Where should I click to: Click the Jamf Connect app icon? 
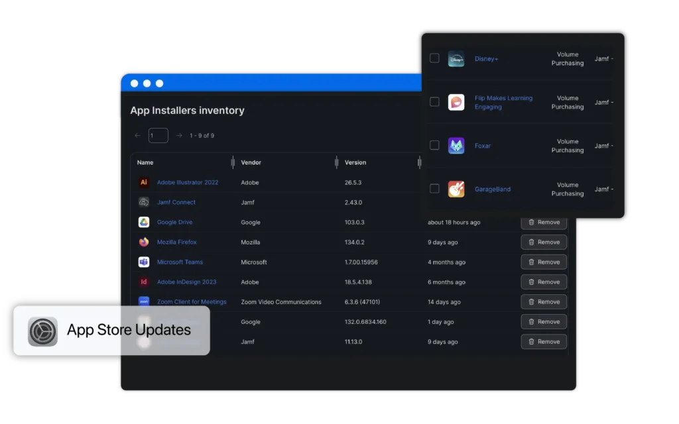point(144,203)
